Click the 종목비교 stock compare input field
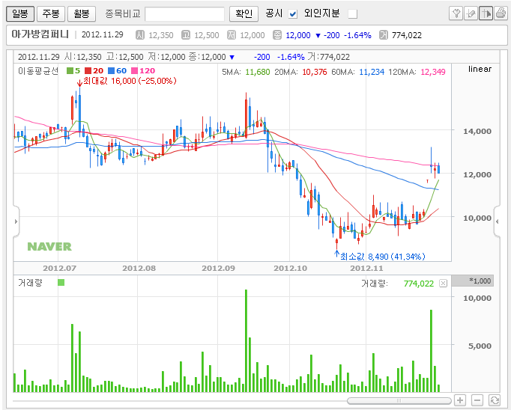Image resolution: width=511 pixels, height=410 pixels. tap(184, 14)
